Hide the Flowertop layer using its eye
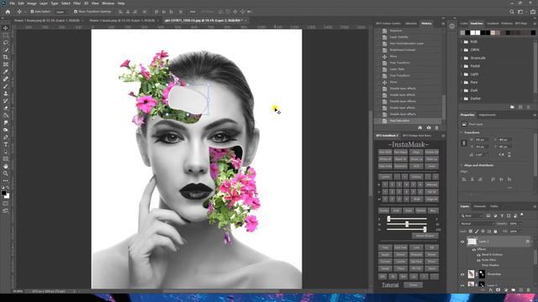Viewport: 538px width, 302px height. point(462,274)
